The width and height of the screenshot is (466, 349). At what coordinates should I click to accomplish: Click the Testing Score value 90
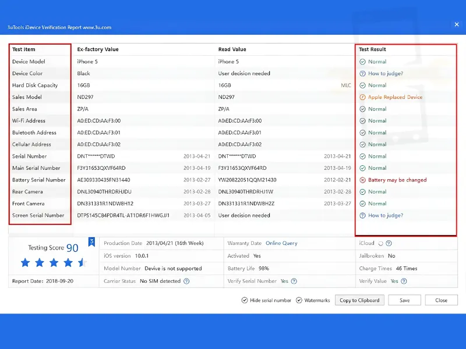coord(72,248)
